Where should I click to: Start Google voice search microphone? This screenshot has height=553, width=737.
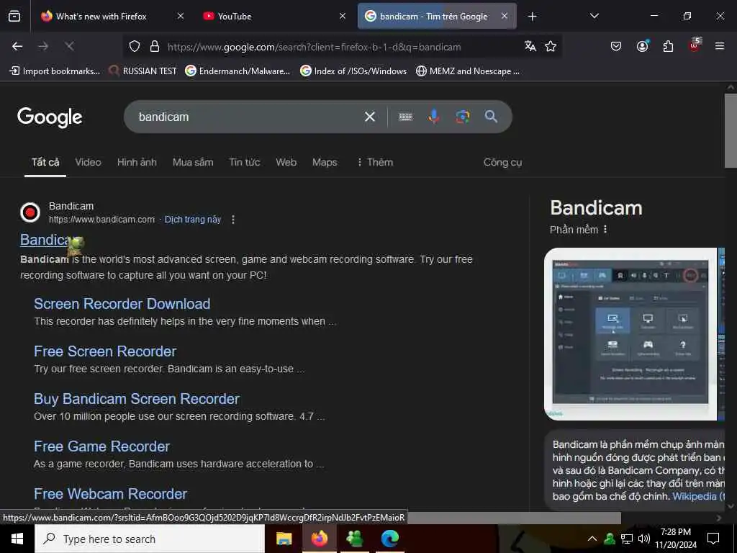coord(434,117)
